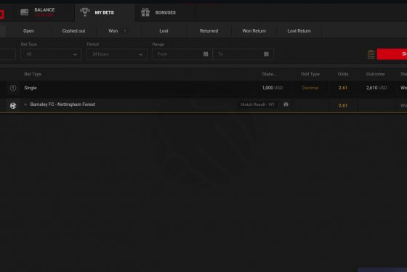This screenshot has height=272, width=407.
Task: Click the Range From date field
Action: click(x=182, y=54)
